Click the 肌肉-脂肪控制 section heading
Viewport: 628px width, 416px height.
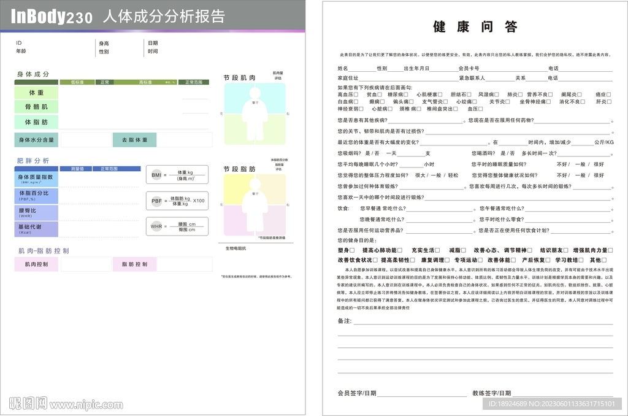coord(44,251)
